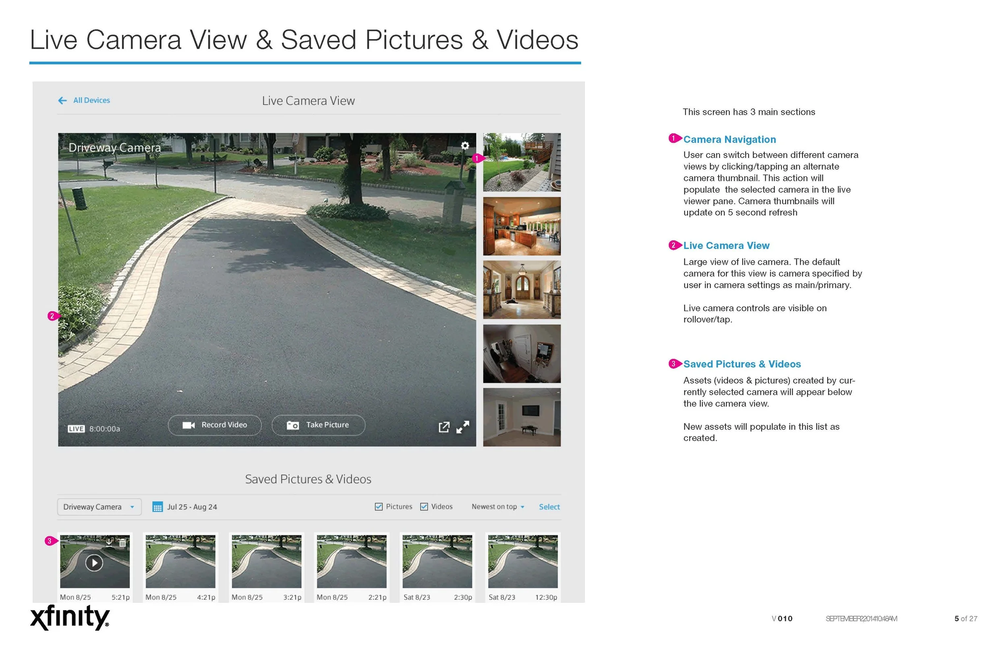1007x652 pixels.
Task: Click the LIVE indicator badge
Action: point(76,428)
